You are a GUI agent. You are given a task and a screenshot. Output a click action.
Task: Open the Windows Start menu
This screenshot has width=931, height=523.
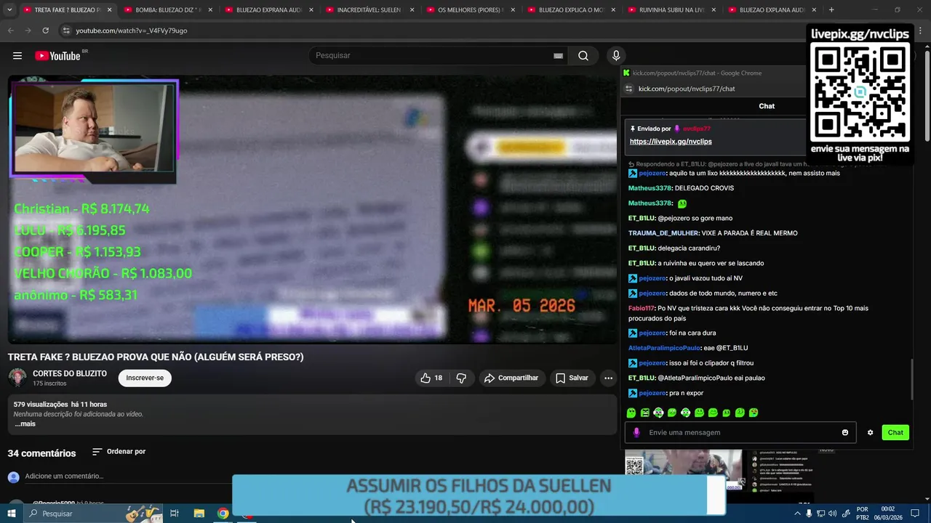coord(11,514)
